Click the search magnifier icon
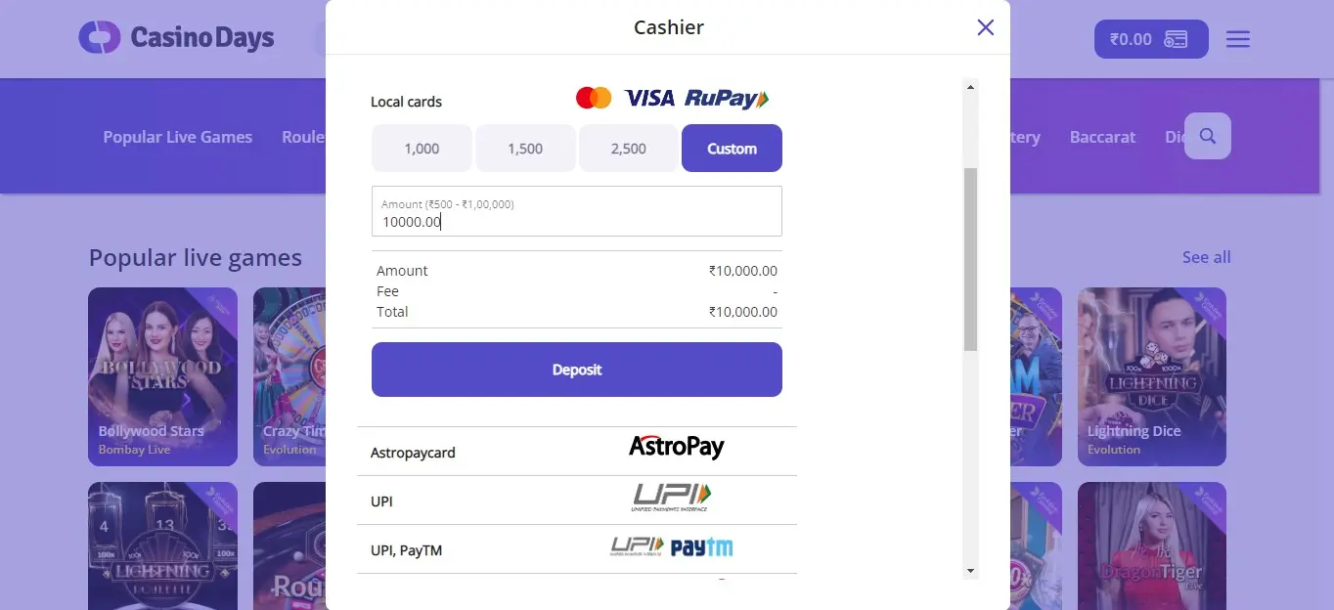Screen dimensions: 1334x610 (1208, 136)
